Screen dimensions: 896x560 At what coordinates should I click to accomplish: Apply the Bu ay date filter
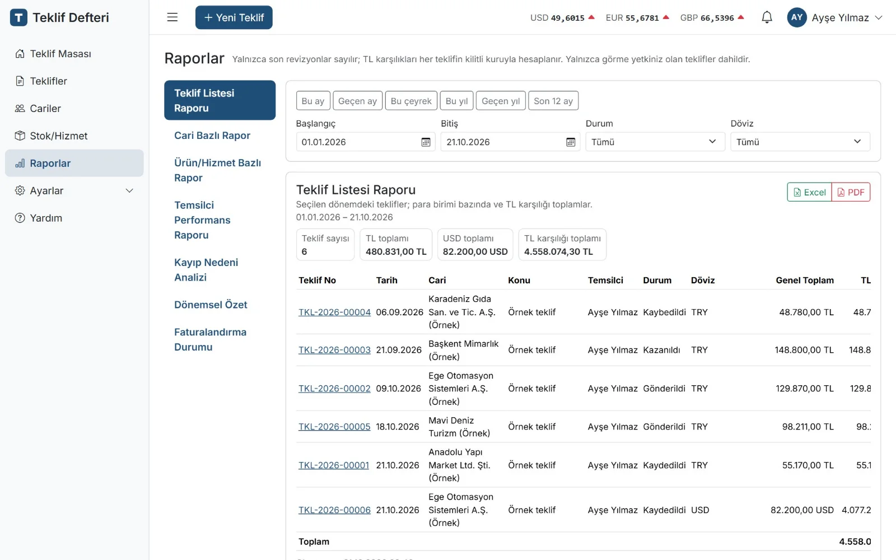[313, 101]
